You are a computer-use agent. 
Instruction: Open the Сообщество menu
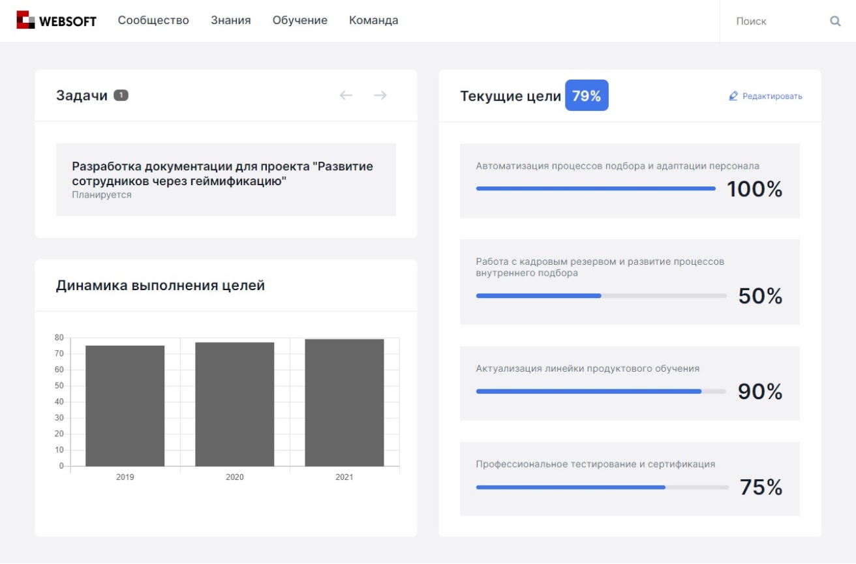click(153, 20)
